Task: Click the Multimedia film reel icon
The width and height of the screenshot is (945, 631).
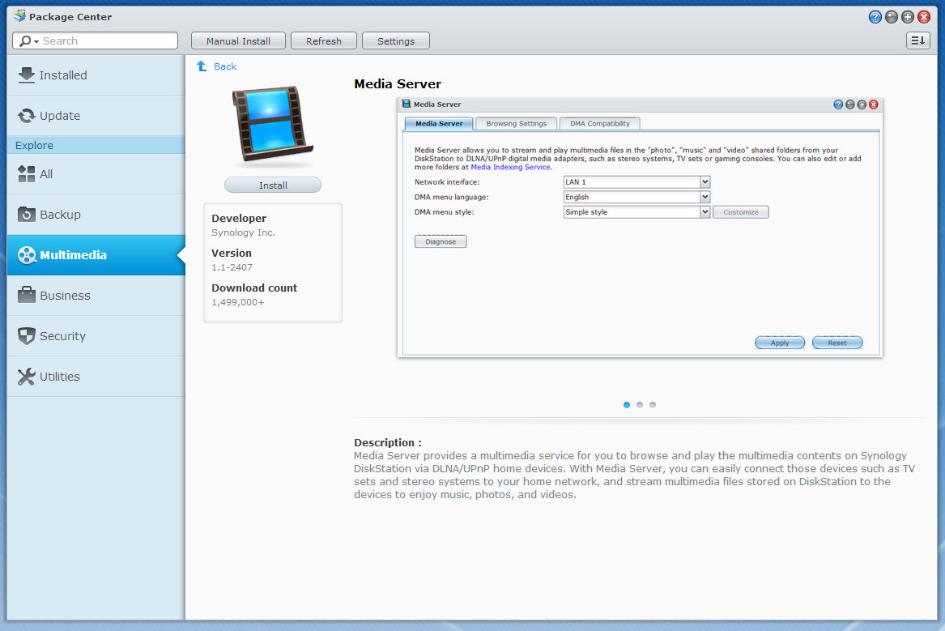Action: tap(27, 255)
